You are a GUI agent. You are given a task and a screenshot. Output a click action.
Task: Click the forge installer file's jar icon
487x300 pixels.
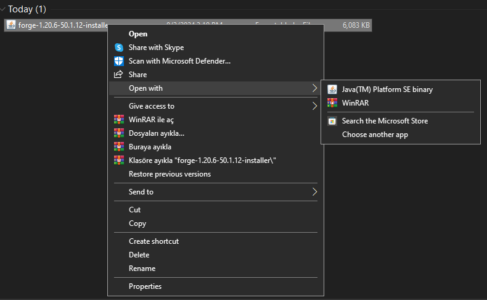(x=12, y=25)
